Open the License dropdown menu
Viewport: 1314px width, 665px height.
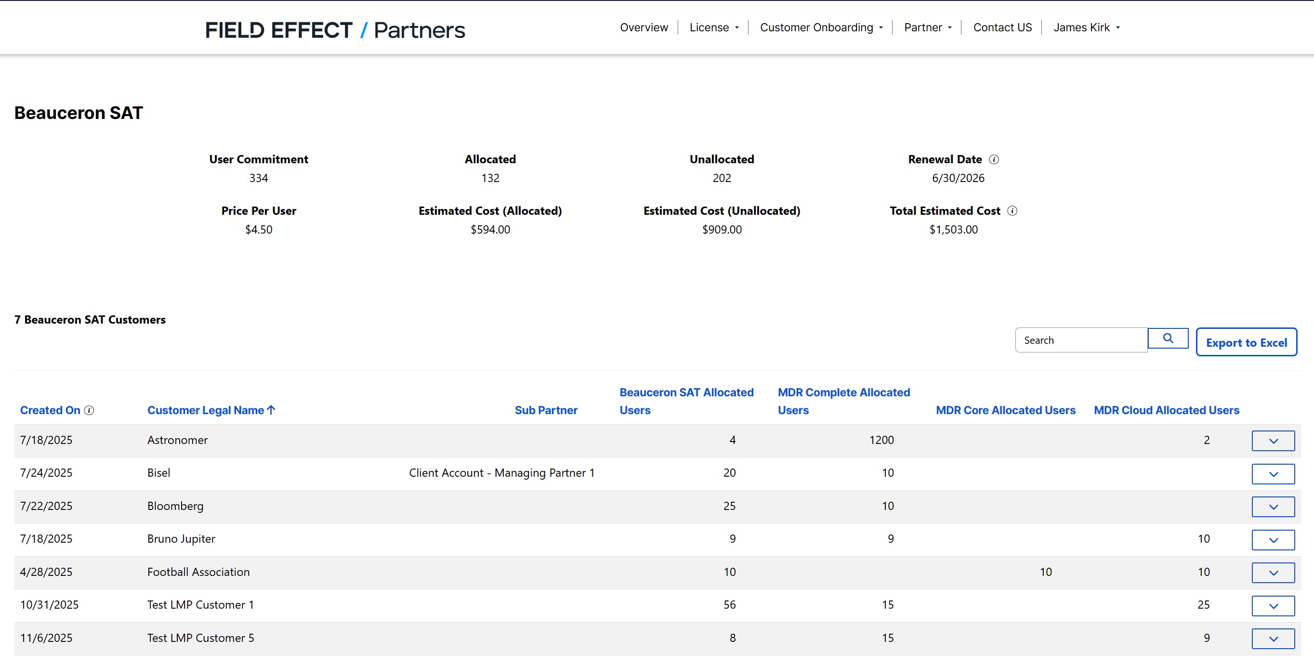click(714, 27)
